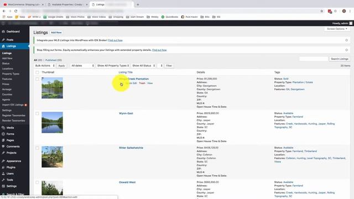Open the Media sidebar icon
The height and width of the screenshot is (199, 354).
click(3, 128)
